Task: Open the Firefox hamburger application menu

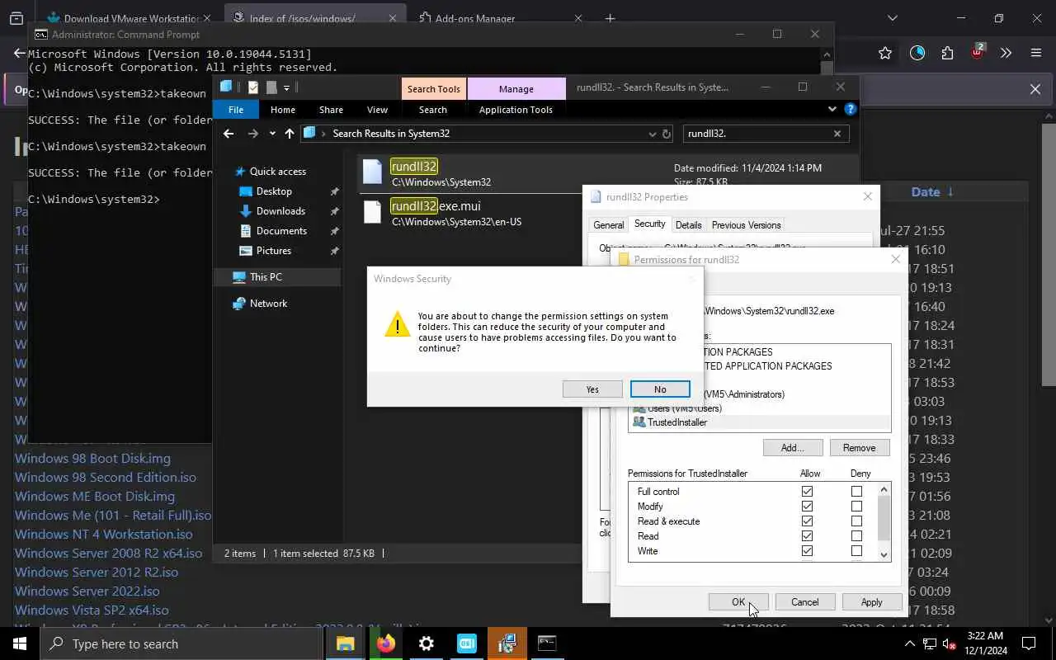Action: (x=1036, y=53)
